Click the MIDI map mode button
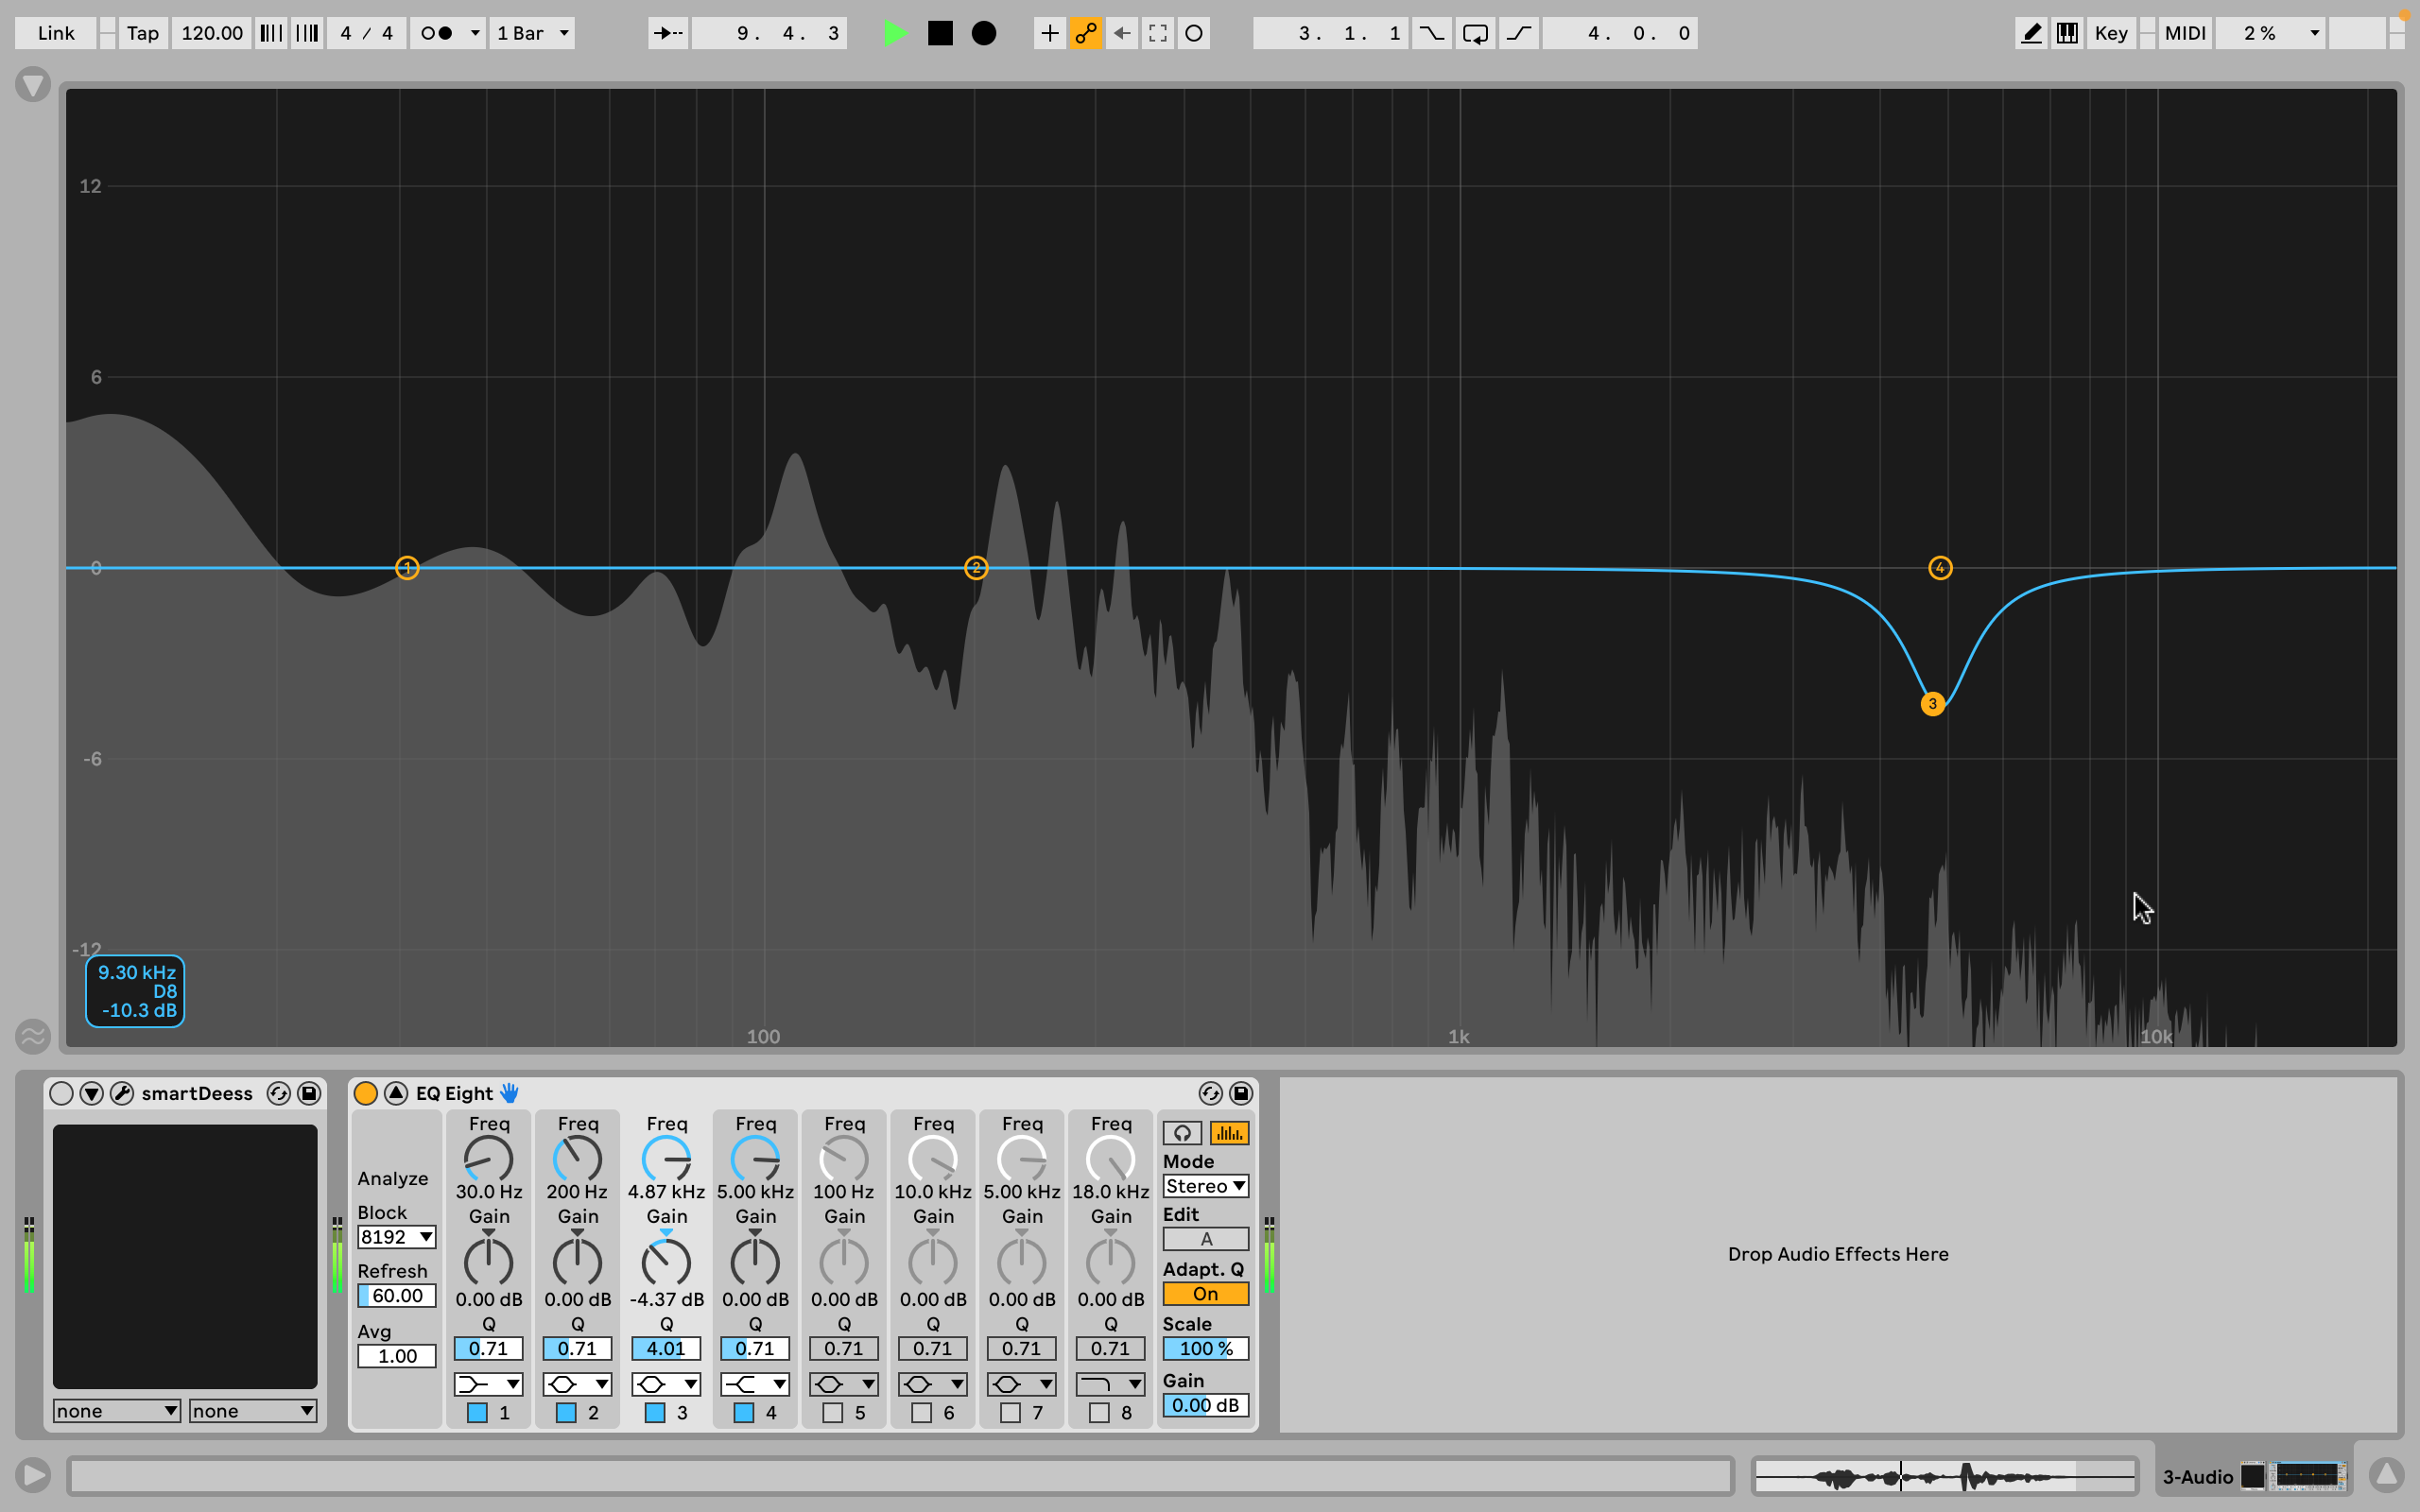The image size is (2420, 1512). [2185, 33]
